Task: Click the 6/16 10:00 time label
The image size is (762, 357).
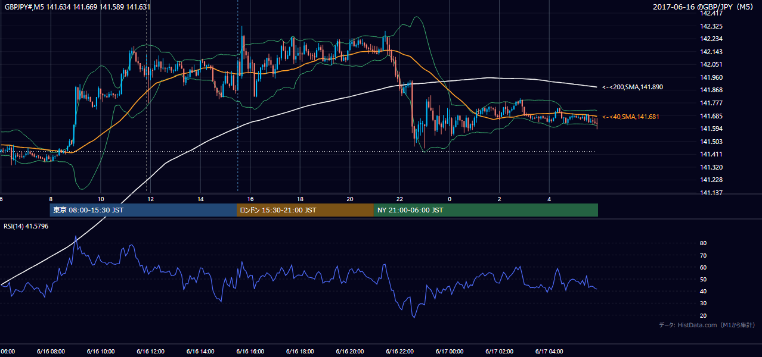Action: tap(101, 352)
